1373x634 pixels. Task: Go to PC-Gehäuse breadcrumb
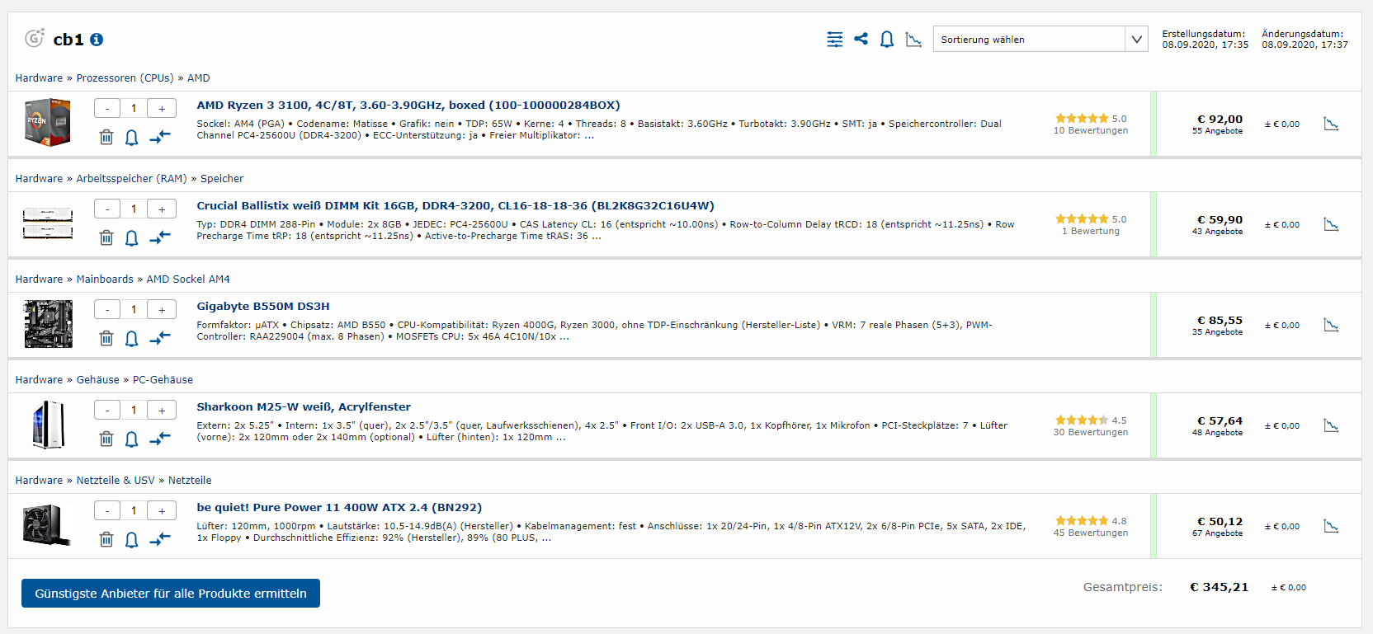pos(163,380)
